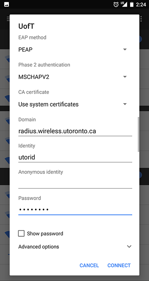Tap CANCEL to dismiss the UofT dialog
149x281 pixels.
click(x=89, y=265)
